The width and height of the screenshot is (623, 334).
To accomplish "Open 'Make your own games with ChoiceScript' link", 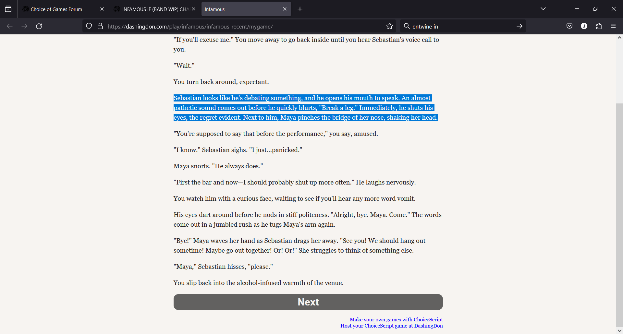I will 396,320.
